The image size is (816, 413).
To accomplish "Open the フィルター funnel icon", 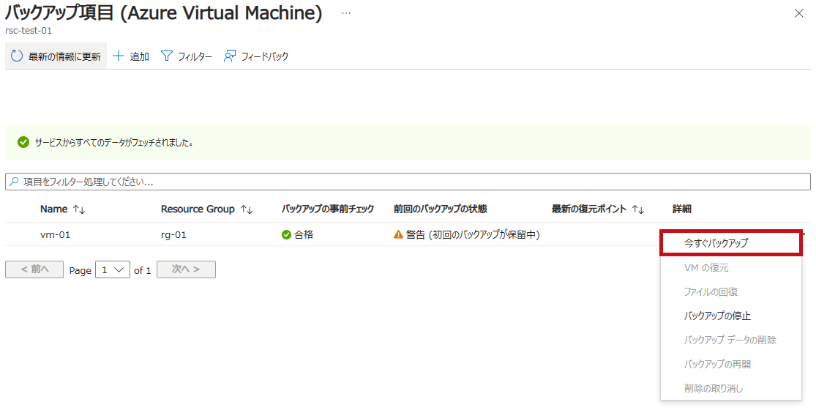I will pos(167,56).
